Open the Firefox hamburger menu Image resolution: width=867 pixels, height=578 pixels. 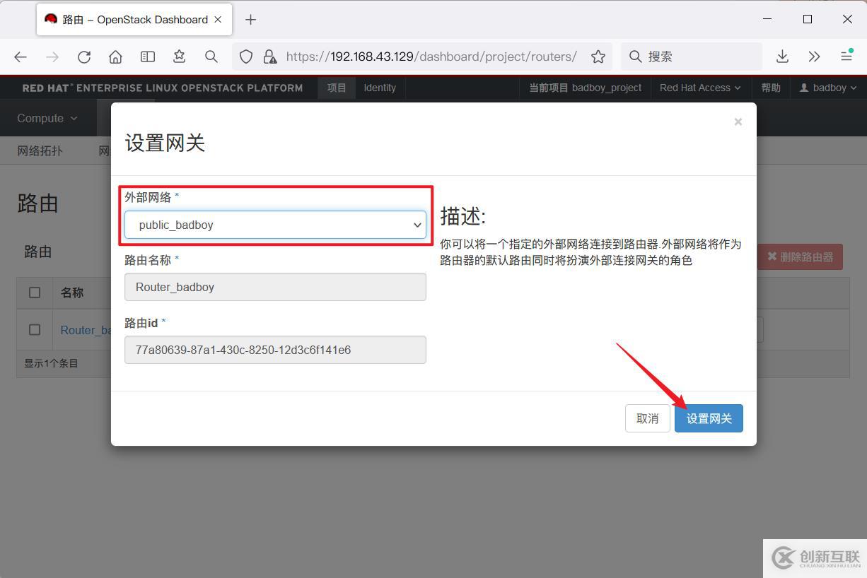[846, 57]
